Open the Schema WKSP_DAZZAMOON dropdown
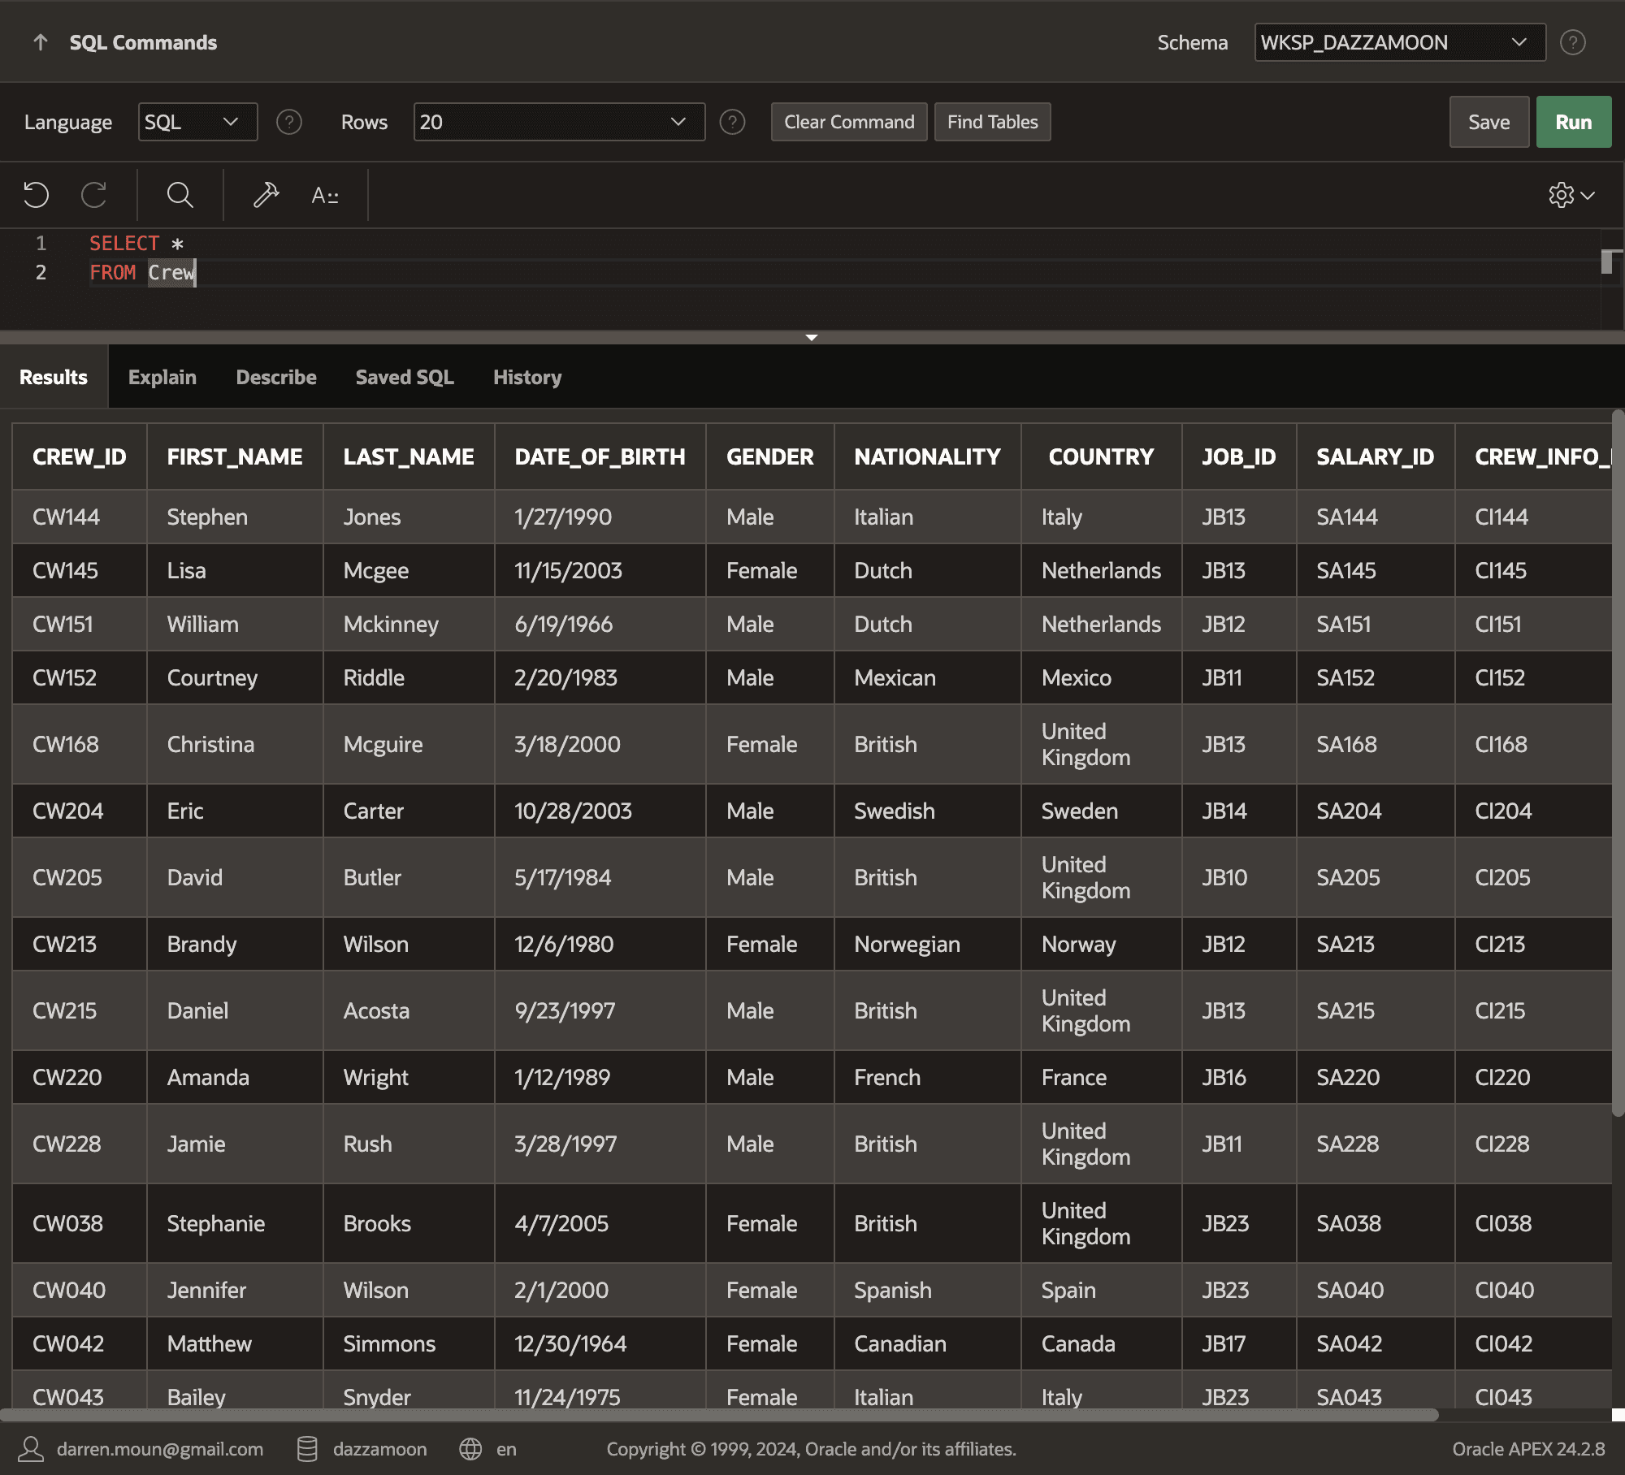Image resolution: width=1625 pixels, height=1475 pixels. [x=1399, y=42]
